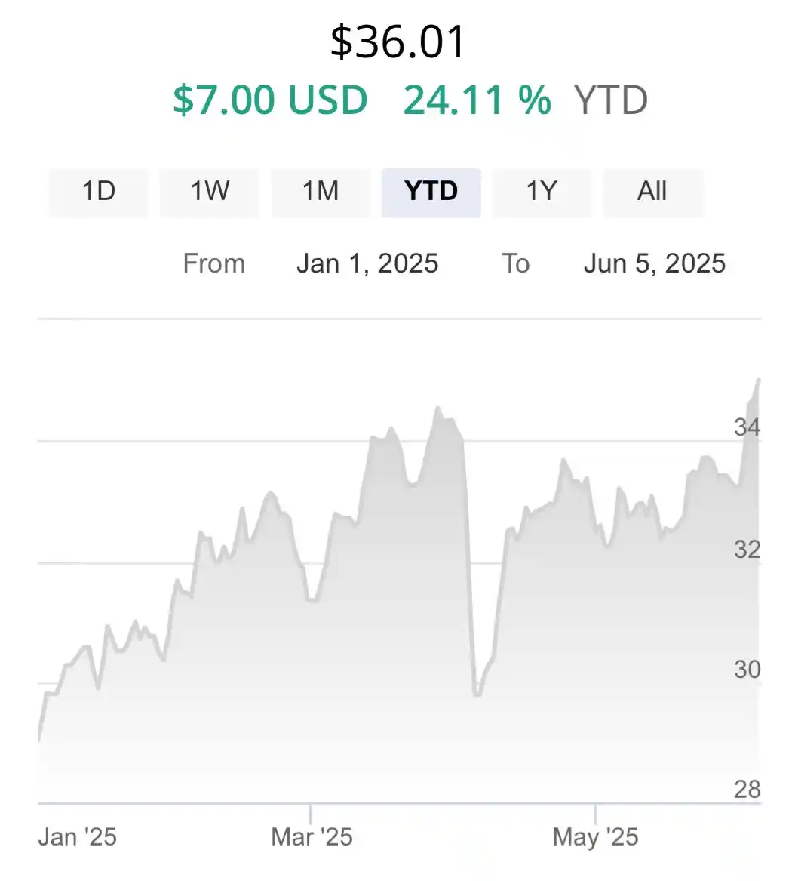Select the YTD range button
Viewport: 792px width, 881px height.
pyautogui.click(x=431, y=193)
